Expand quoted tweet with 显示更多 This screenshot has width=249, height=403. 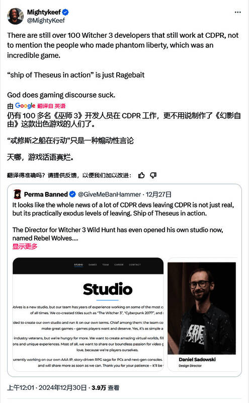click(x=25, y=246)
